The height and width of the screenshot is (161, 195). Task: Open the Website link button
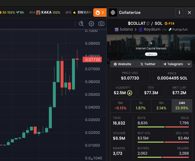(x=122, y=64)
